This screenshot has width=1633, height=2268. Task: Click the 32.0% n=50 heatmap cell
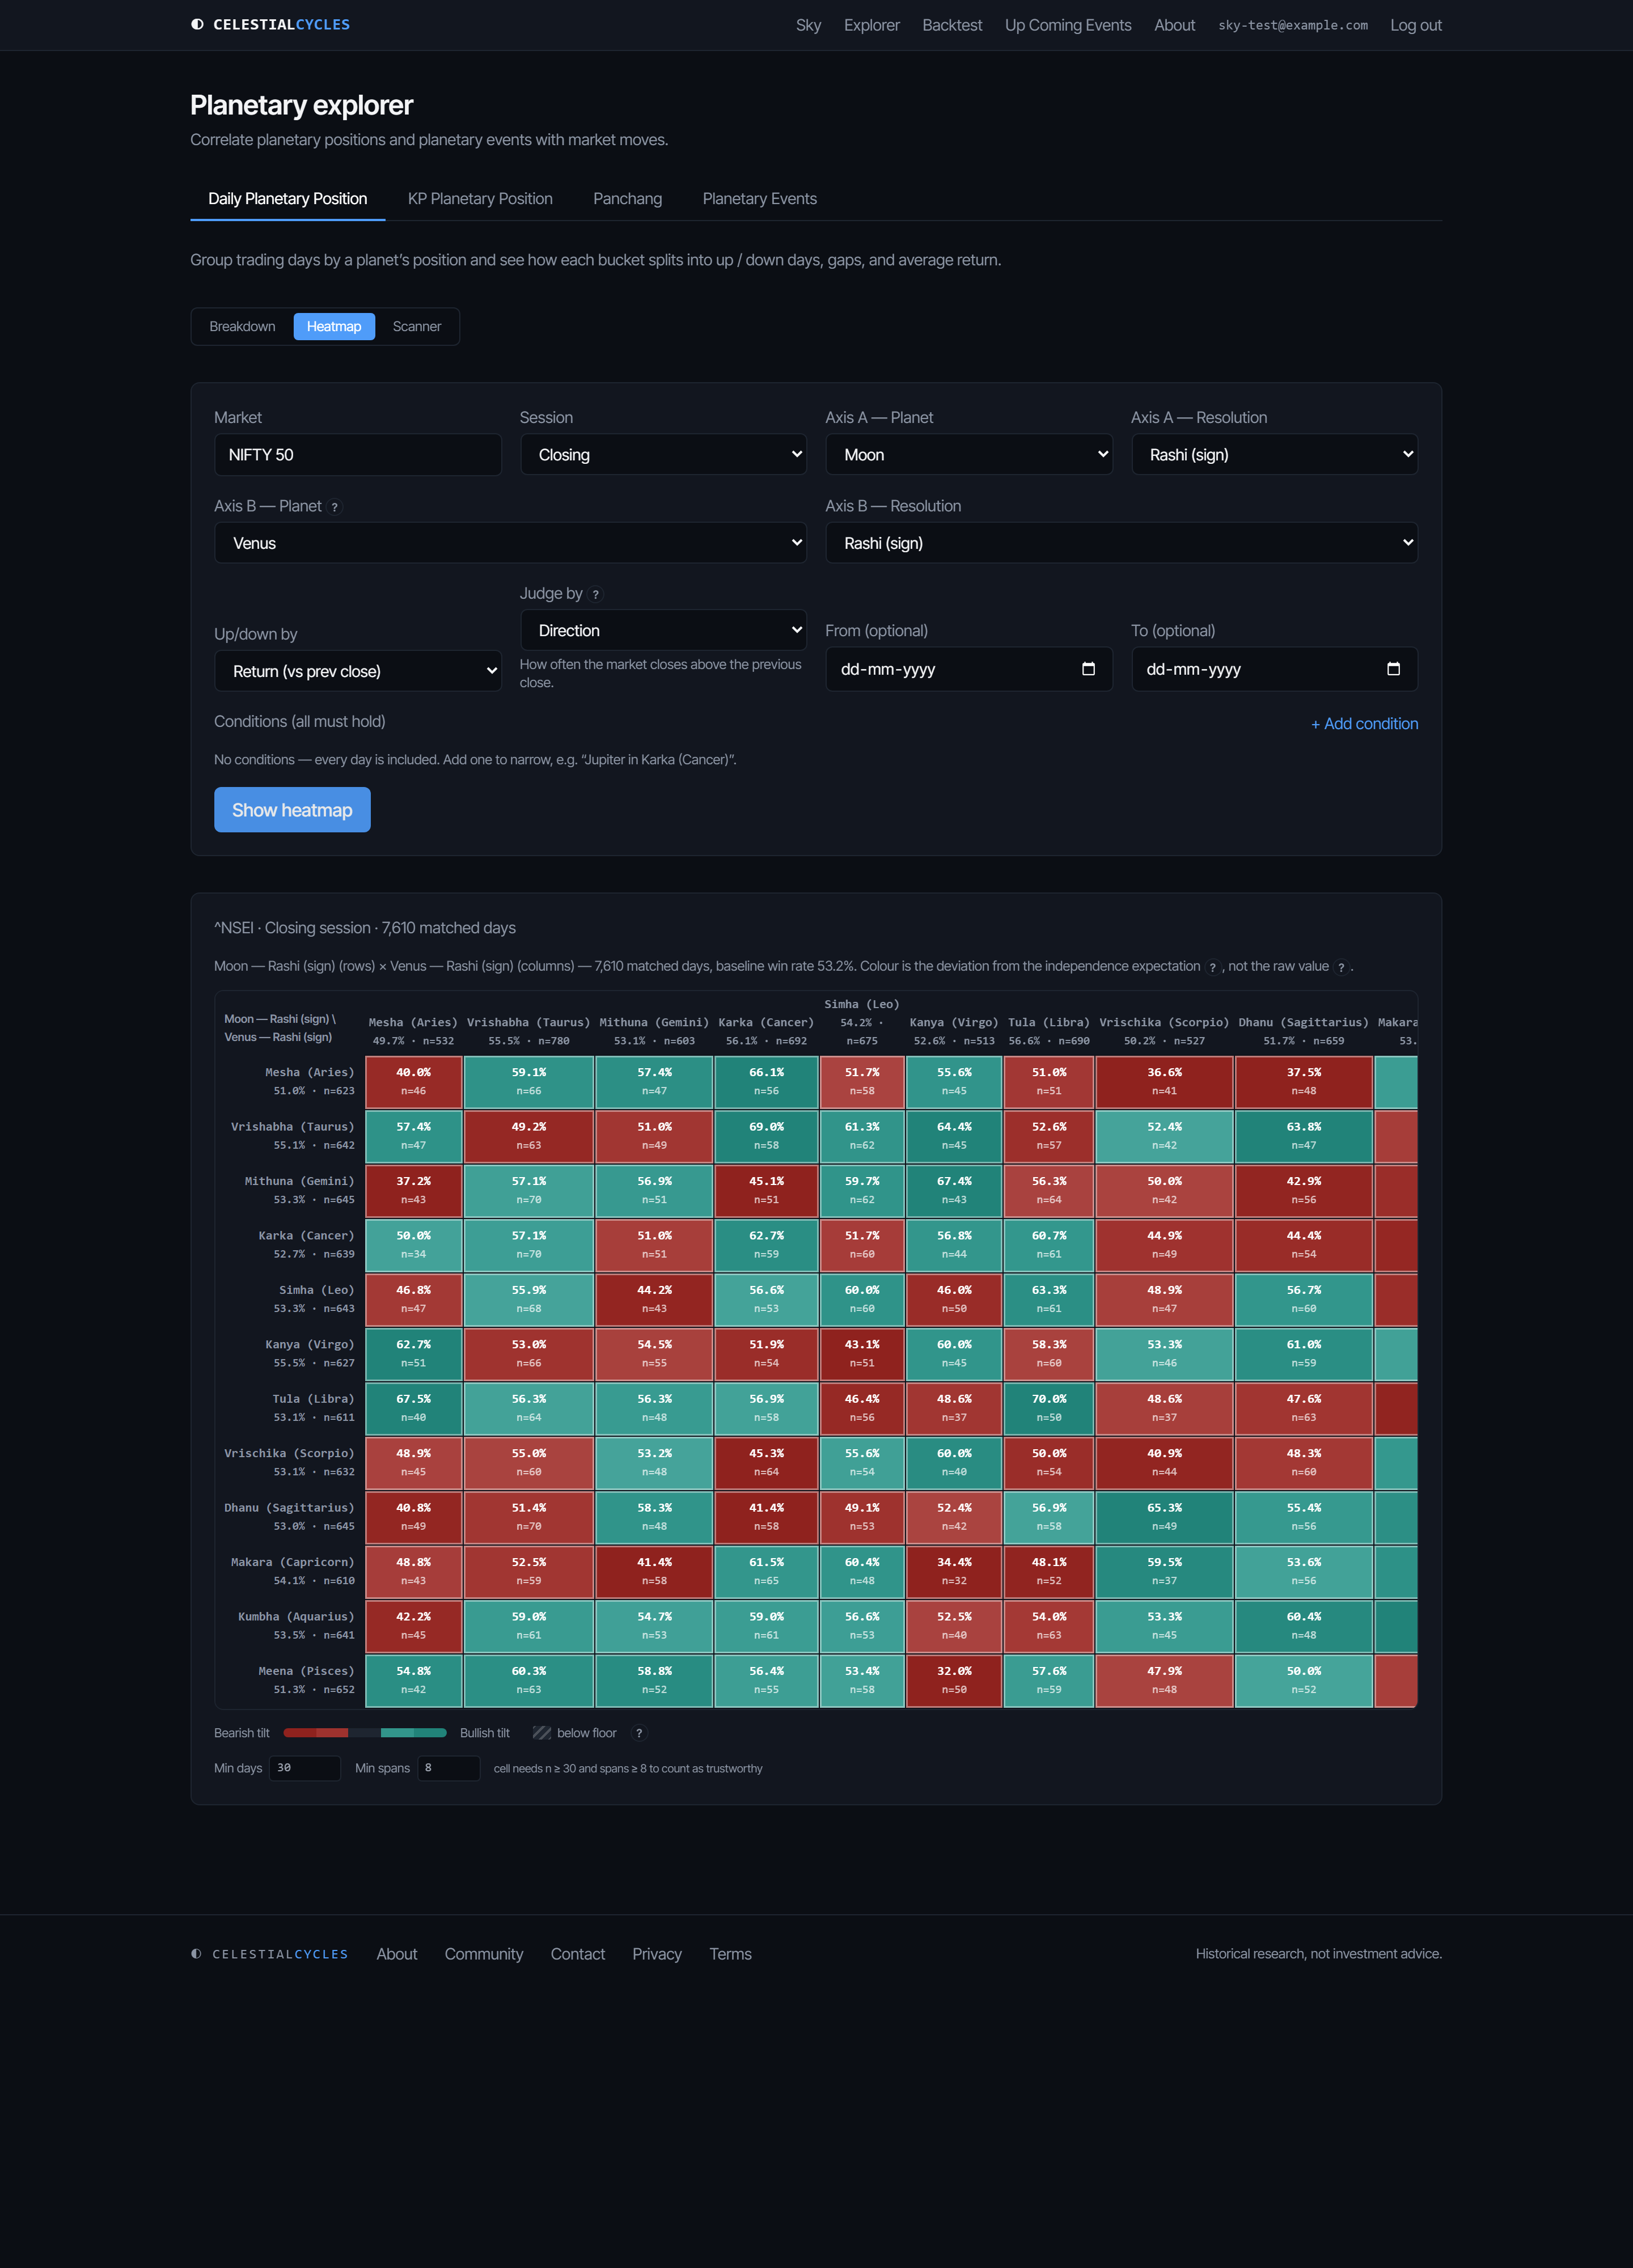[954, 1680]
